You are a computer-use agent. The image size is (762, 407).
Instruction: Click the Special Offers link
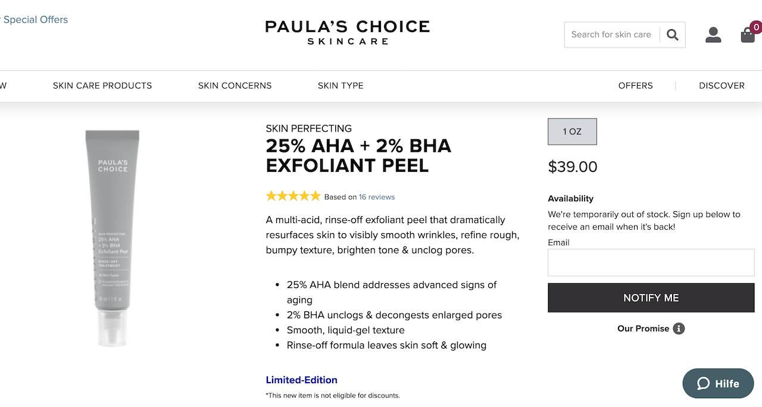[36, 20]
